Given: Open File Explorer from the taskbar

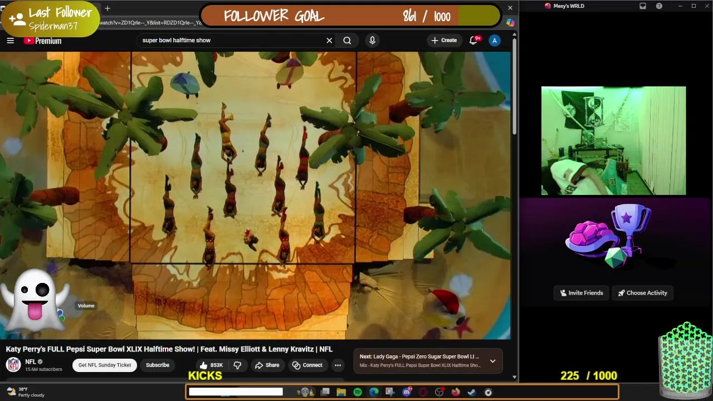Looking at the screenshot, I should 341,392.
